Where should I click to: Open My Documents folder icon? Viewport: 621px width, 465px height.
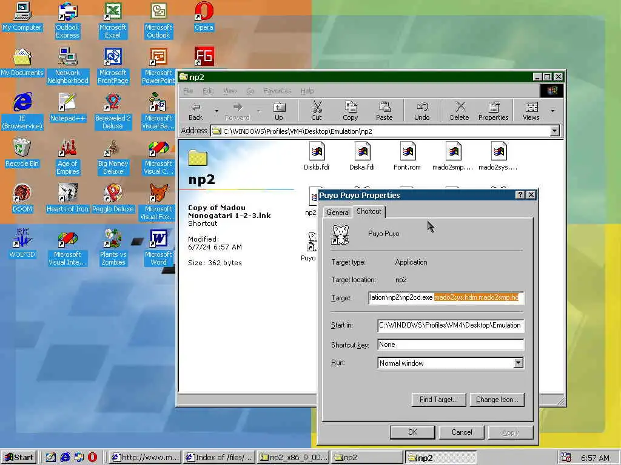click(x=22, y=62)
